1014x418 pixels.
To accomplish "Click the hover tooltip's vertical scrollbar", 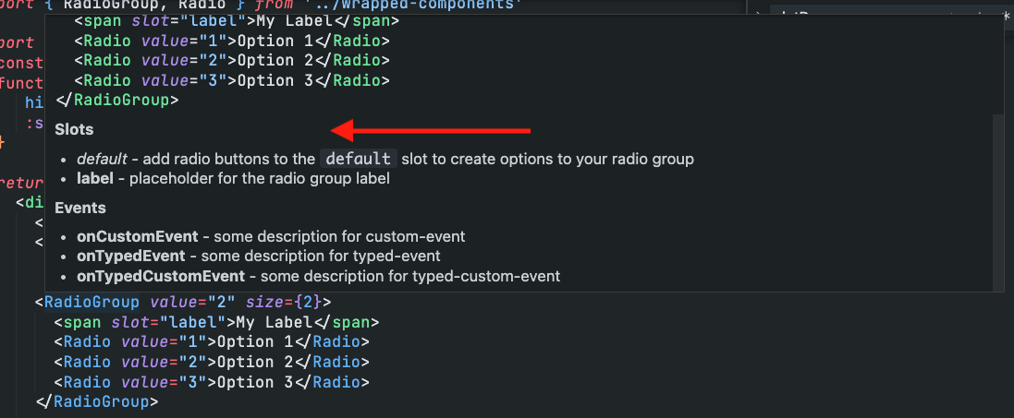I will coord(998,202).
